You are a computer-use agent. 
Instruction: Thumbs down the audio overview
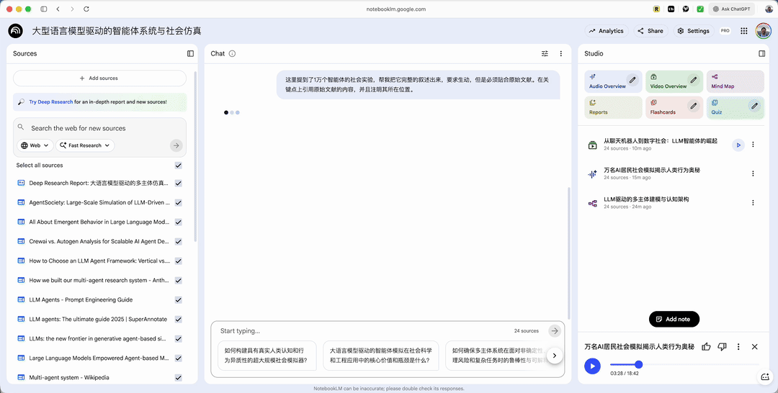pyautogui.click(x=722, y=347)
